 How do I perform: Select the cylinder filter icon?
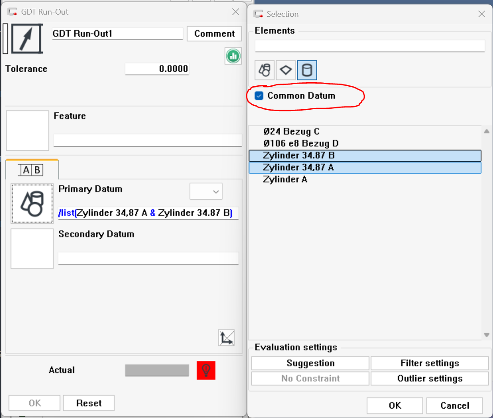click(x=307, y=70)
